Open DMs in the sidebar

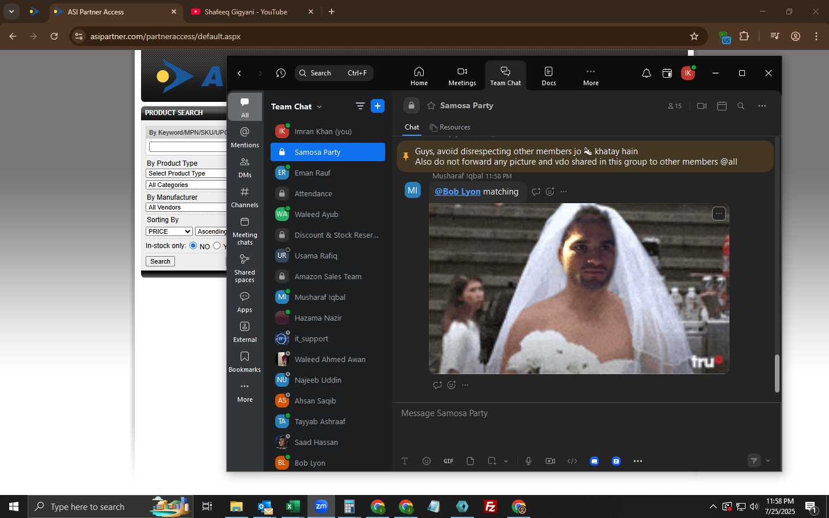click(x=245, y=167)
